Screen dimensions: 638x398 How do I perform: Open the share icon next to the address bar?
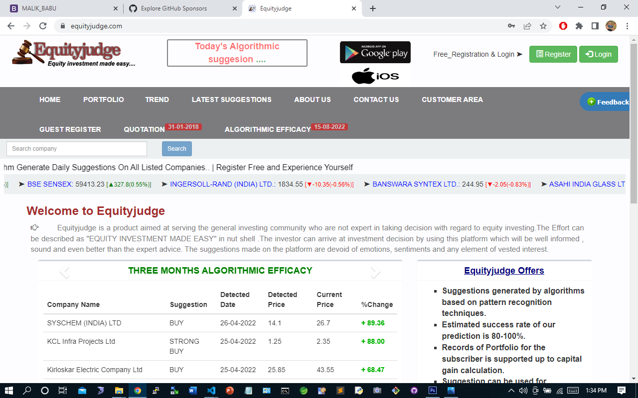[x=527, y=26]
